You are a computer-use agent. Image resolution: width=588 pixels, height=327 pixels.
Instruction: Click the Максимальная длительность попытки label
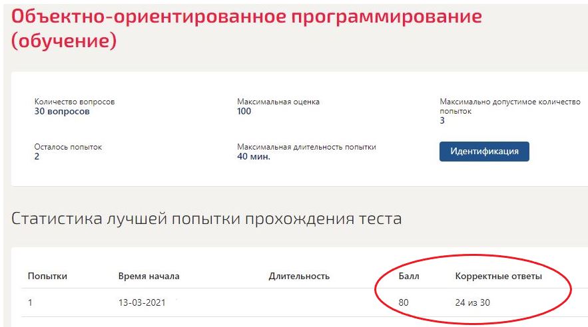tap(306, 147)
